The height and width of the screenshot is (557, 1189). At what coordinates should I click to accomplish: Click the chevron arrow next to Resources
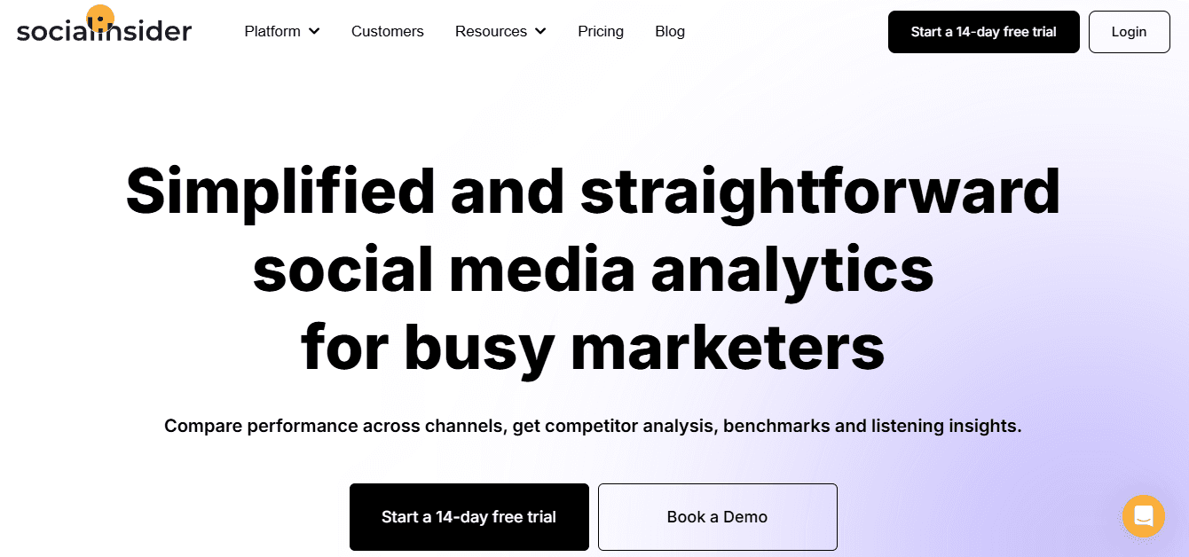point(540,31)
